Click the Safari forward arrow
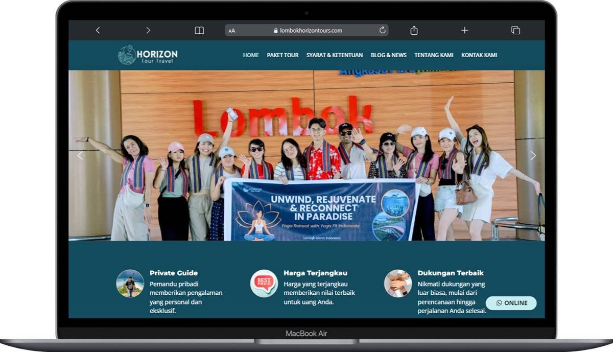 pyautogui.click(x=148, y=30)
